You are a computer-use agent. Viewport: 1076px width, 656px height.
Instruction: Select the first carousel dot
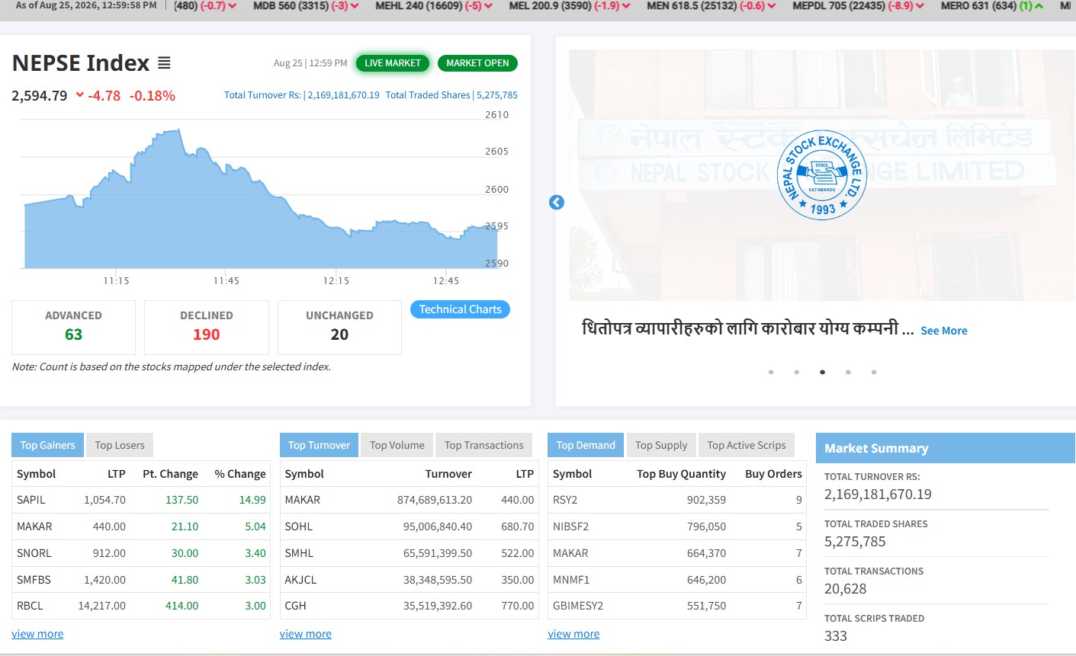[x=771, y=373]
